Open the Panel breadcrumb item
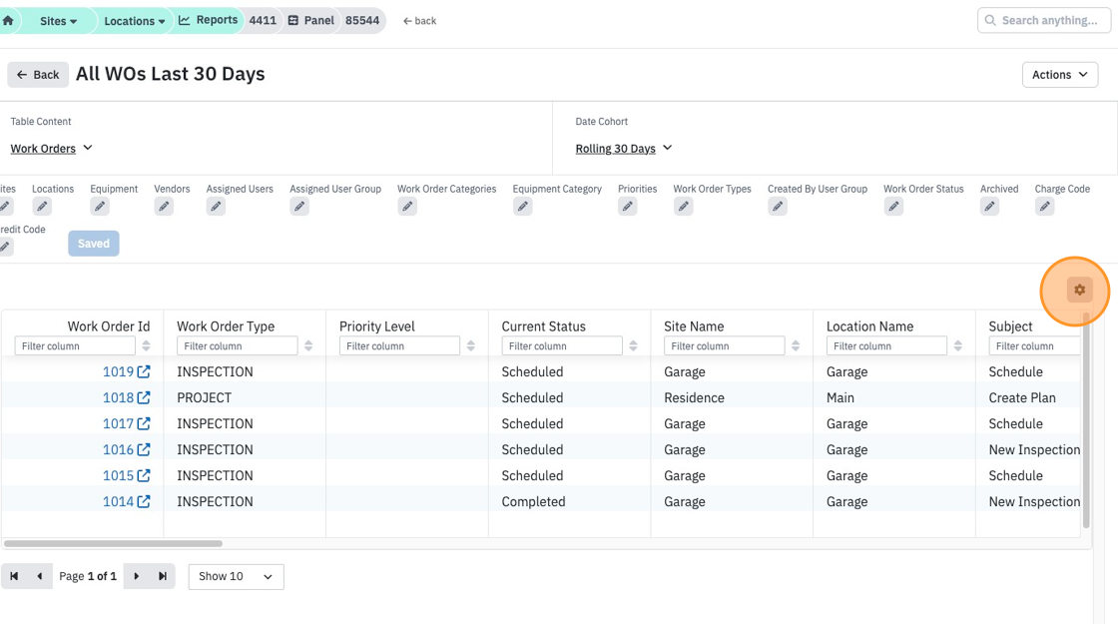The width and height of the screenshot is (1118, 624). tap(310, 20)
